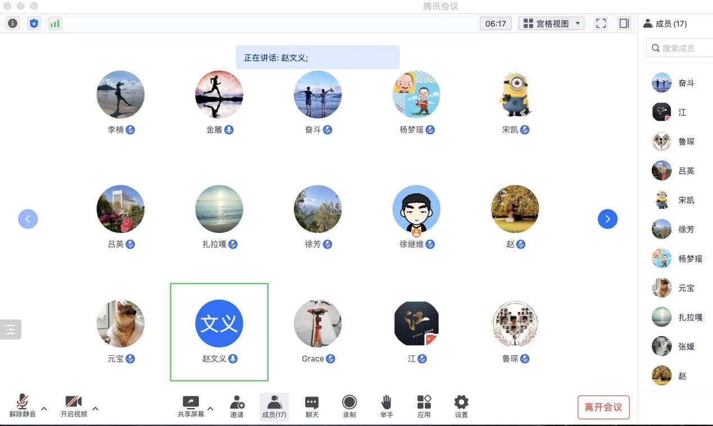Click the Invite (邀请) icon
Screen dimensions: 713x426
(x=237, y=406)
